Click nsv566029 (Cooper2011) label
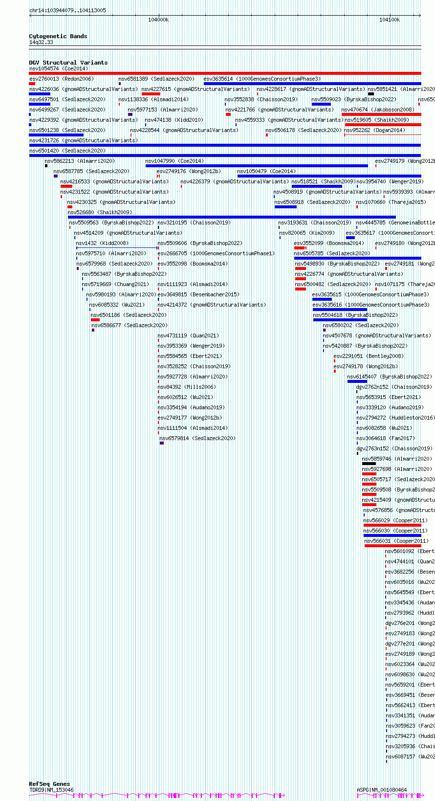This screenshot has width=435, height=801. click(395, 520)
